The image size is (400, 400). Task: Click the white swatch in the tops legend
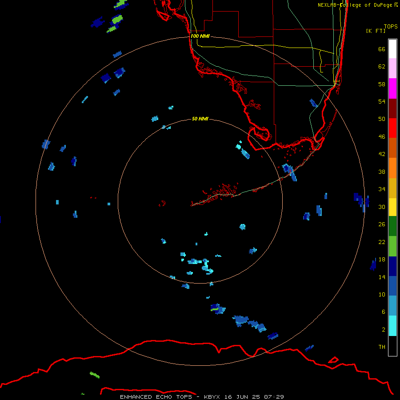tap(392, 49)
